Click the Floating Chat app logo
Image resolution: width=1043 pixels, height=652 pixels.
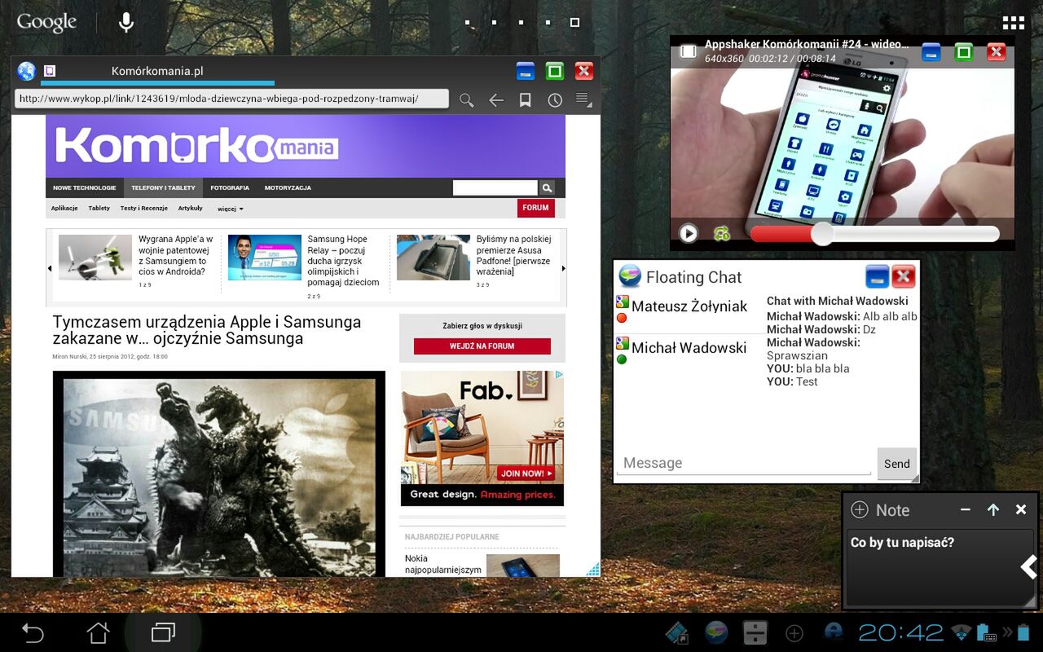(630, 276)
